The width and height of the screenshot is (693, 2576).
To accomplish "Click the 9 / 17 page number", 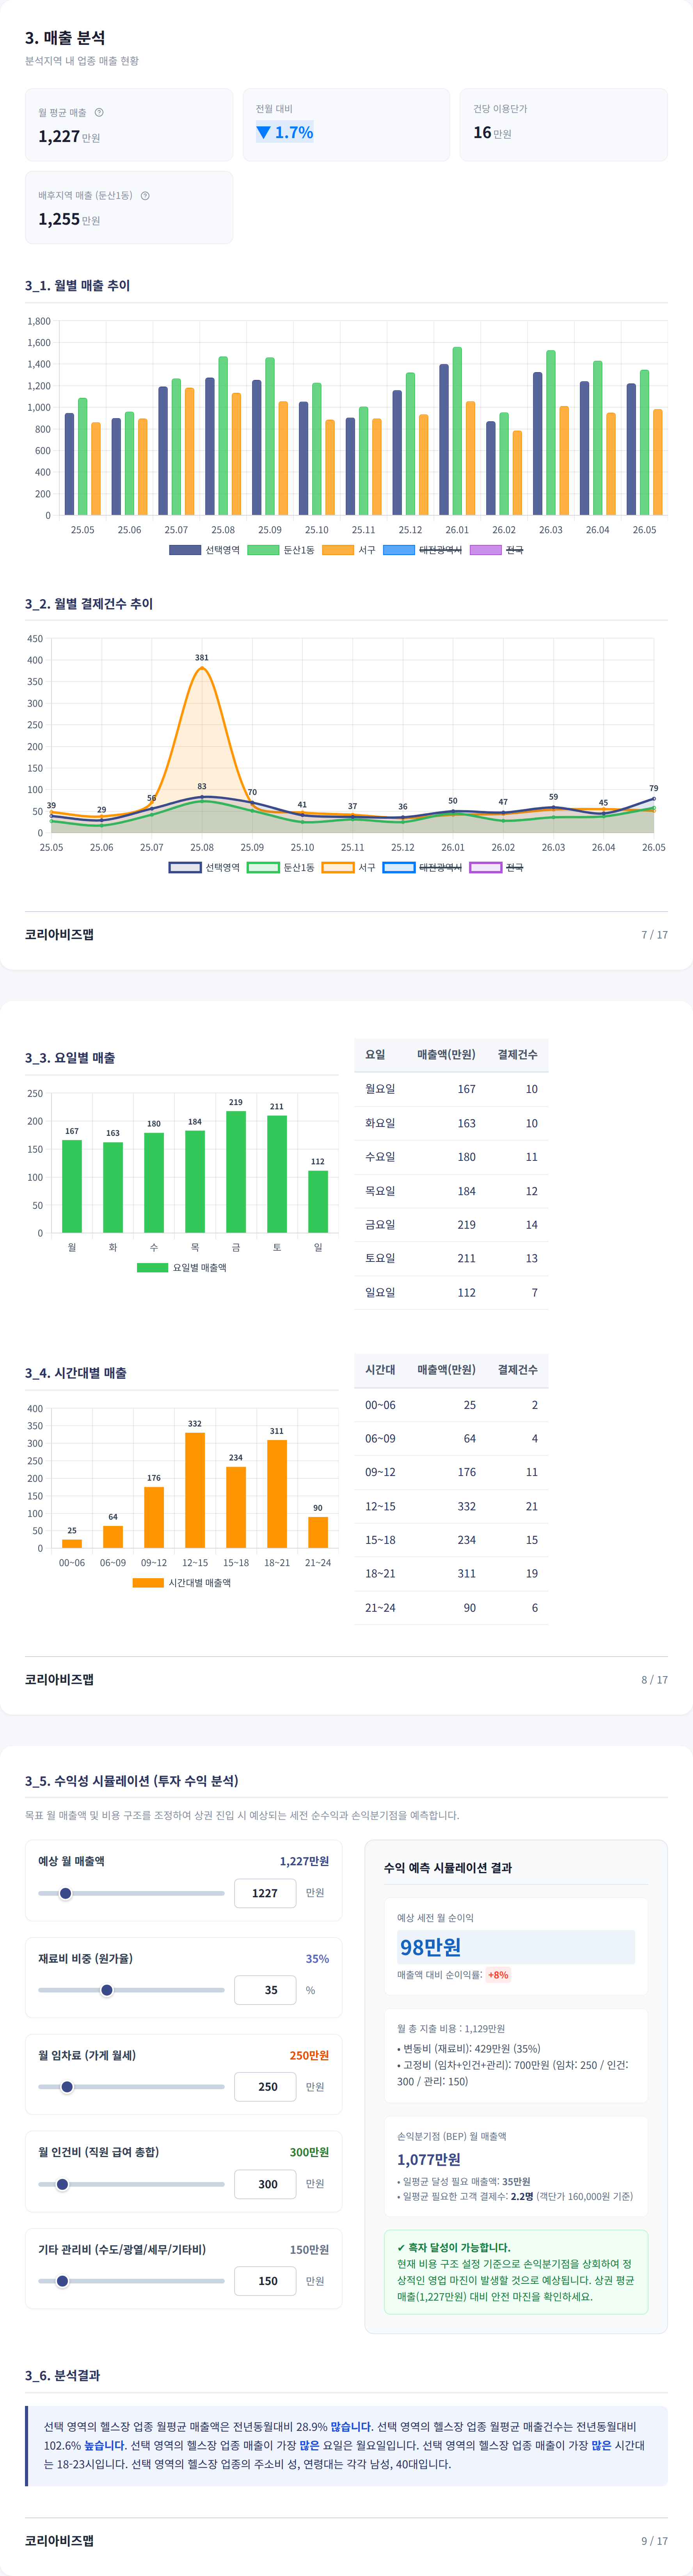I will pos(655,2541).
